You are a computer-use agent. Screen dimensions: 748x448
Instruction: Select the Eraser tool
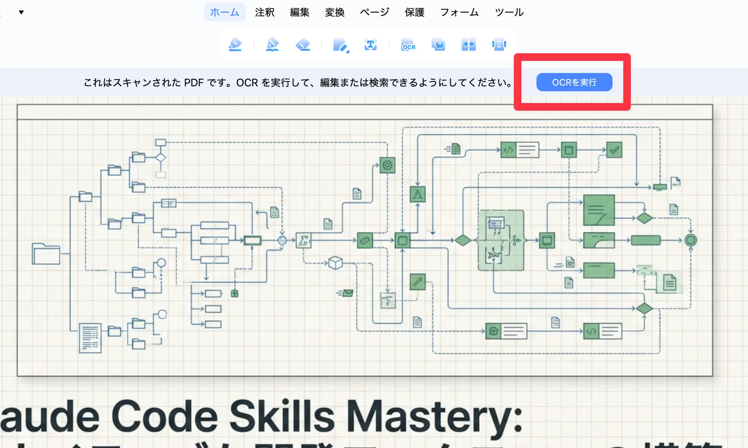(303, 45)
